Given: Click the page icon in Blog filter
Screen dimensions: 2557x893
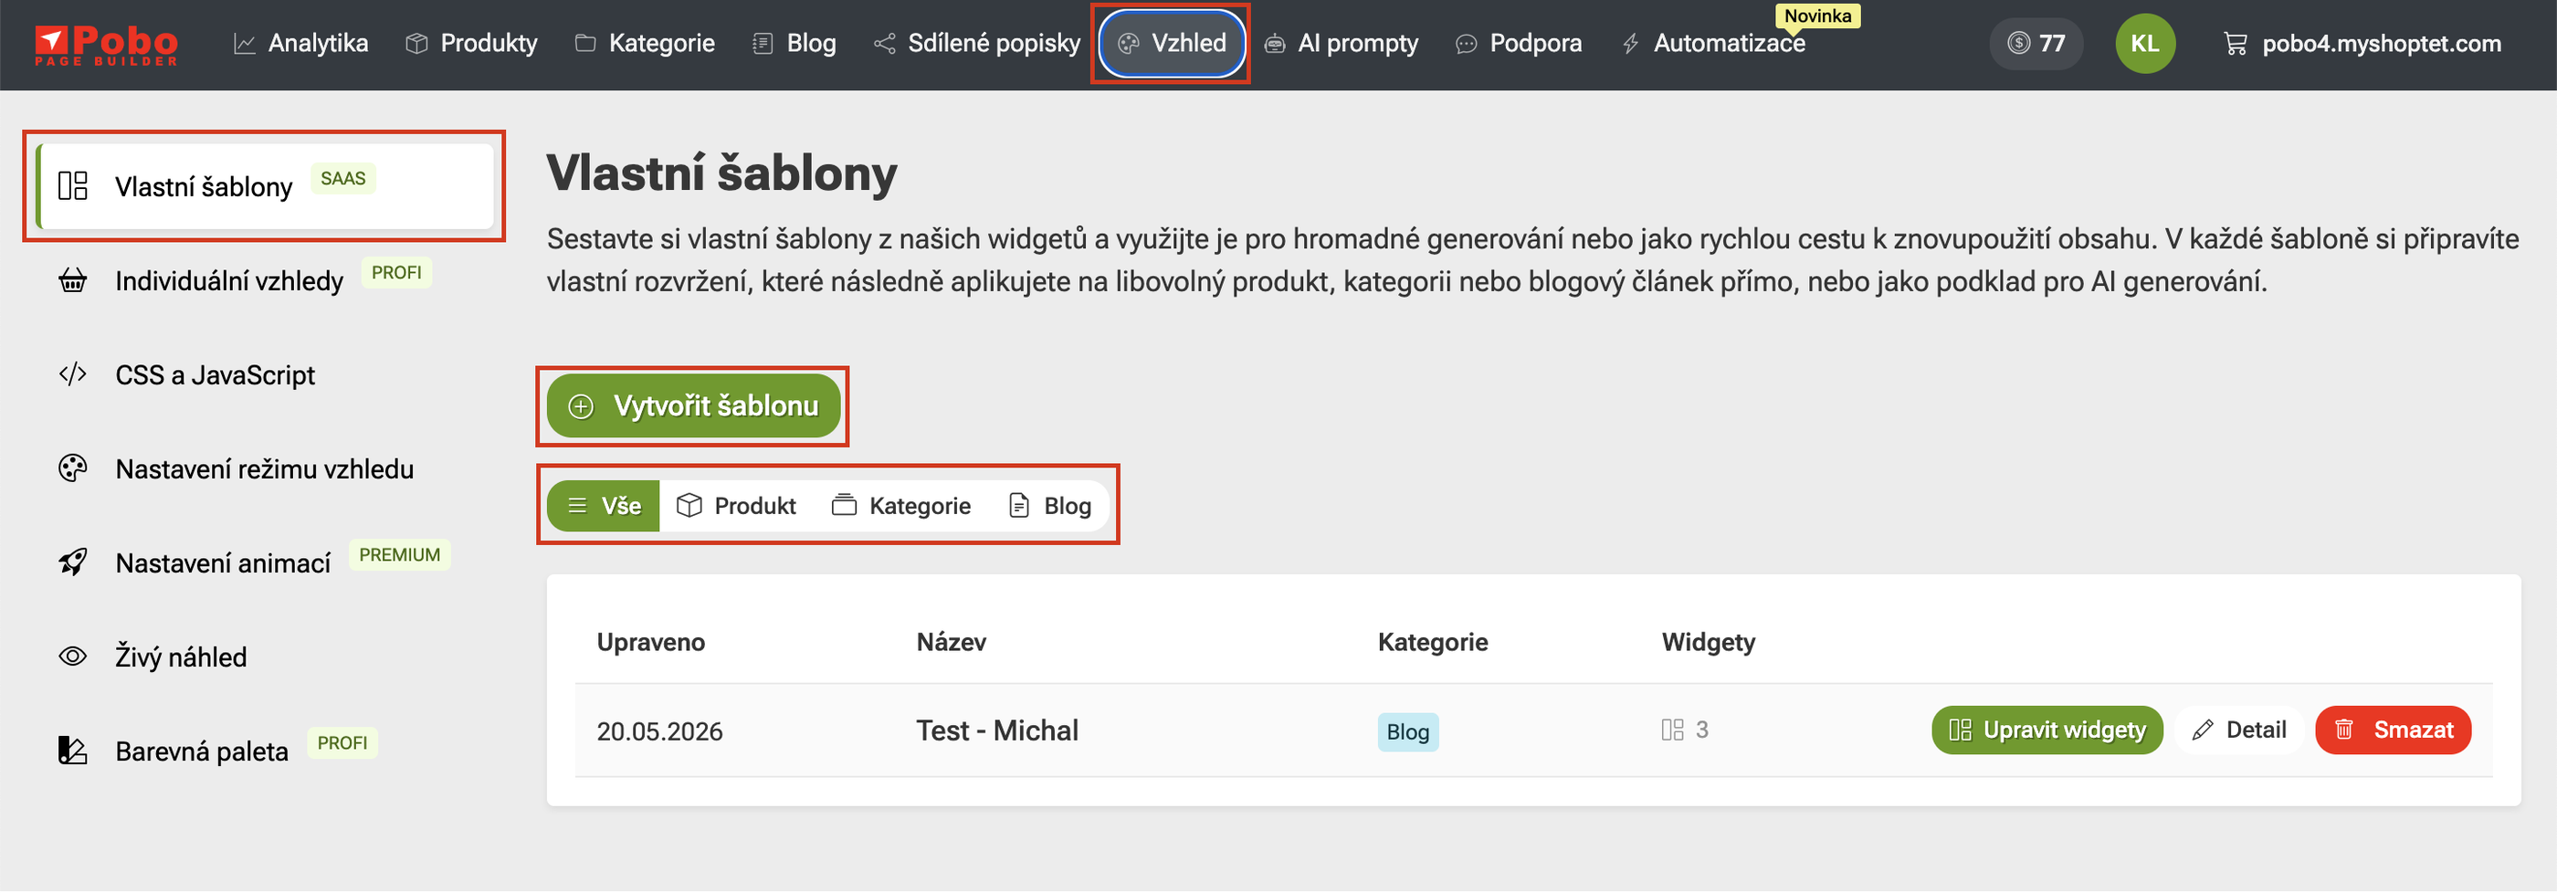Looking at the screenshot, I should (1018, 506).
